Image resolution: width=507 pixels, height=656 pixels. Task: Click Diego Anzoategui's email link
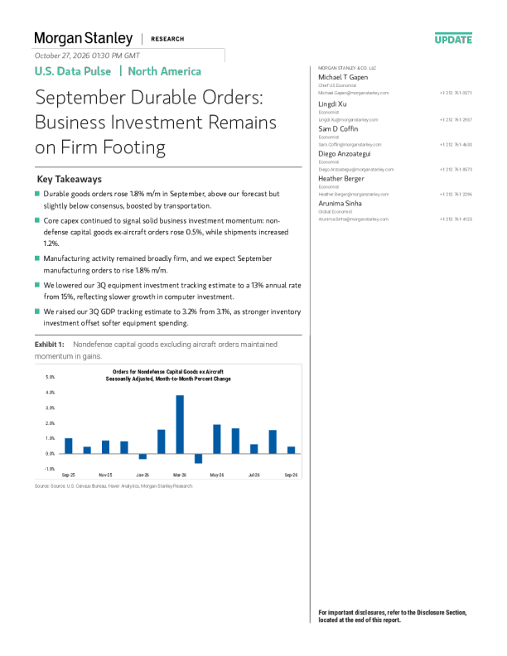pos(355,170)
